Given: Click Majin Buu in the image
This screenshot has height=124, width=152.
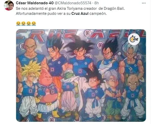Looking at the screenshot, I should coord(48,90).
